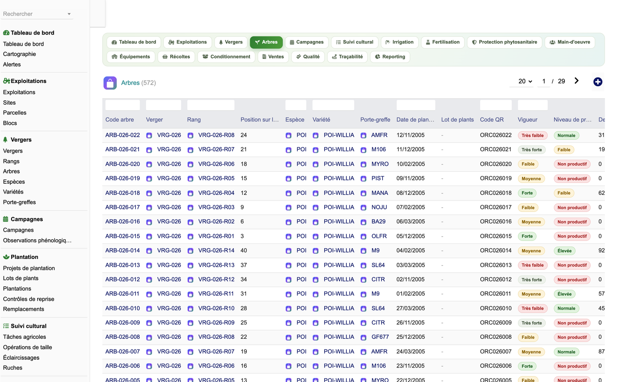Click the plus icon to add a tree
The width and height of the screenshot is (618, 382).
click(598, 82)
